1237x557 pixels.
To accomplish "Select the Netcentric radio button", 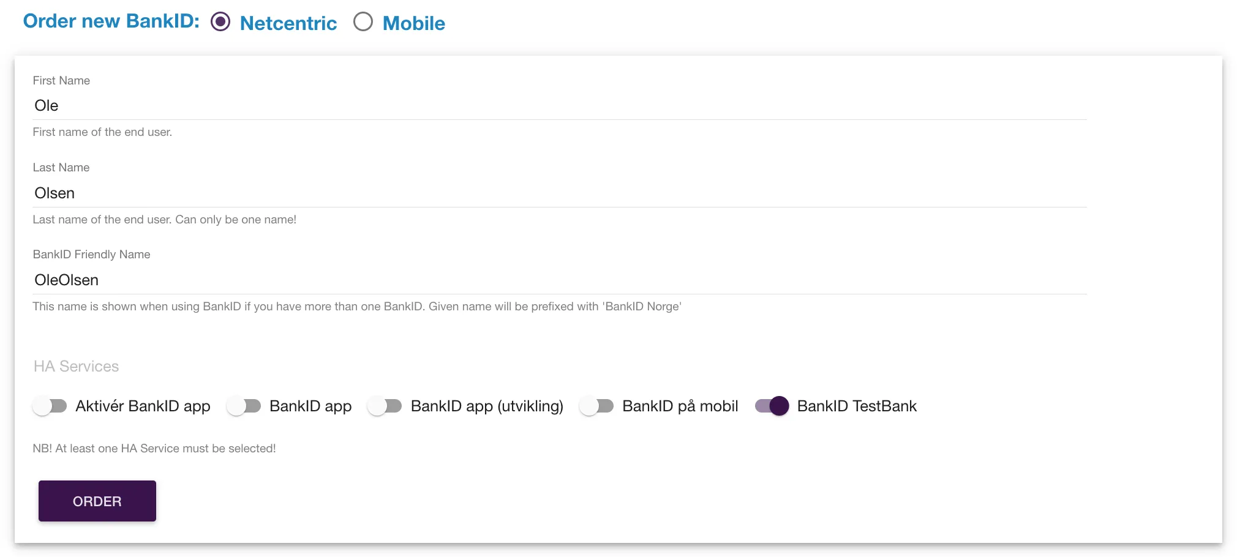I will [x=220, y=22].
